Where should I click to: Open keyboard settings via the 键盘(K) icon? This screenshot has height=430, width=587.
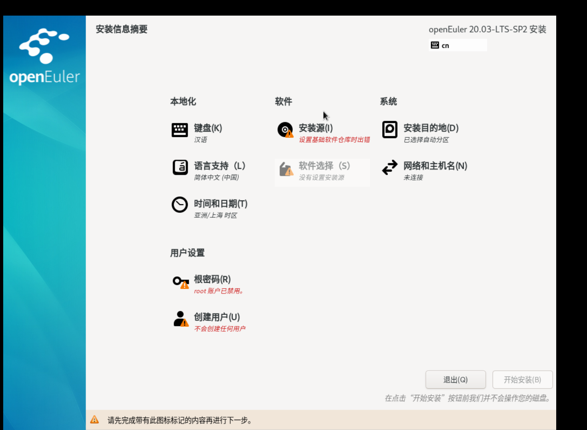click(180, 130)
